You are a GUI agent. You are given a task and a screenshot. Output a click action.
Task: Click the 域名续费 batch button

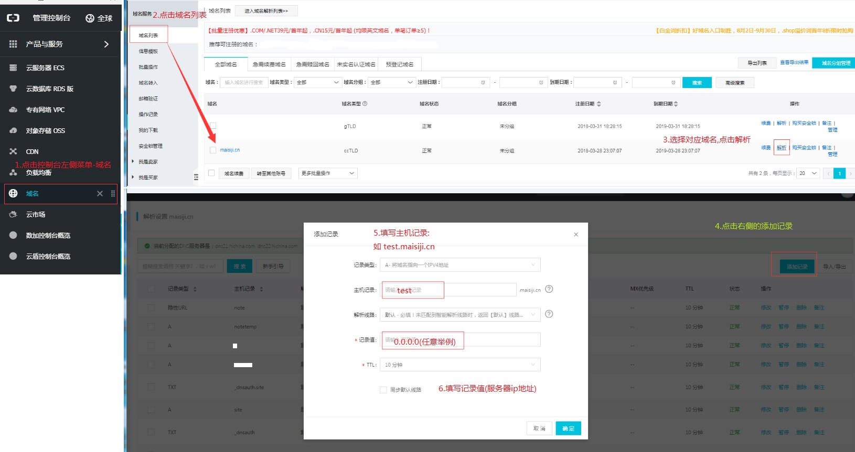coord(234,173)
